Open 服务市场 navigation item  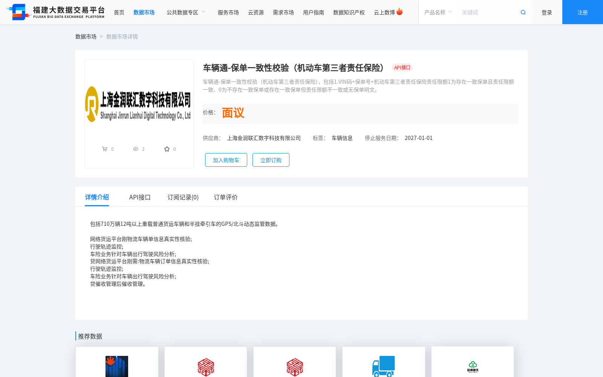pyautogui.click(x=228, y=12)
